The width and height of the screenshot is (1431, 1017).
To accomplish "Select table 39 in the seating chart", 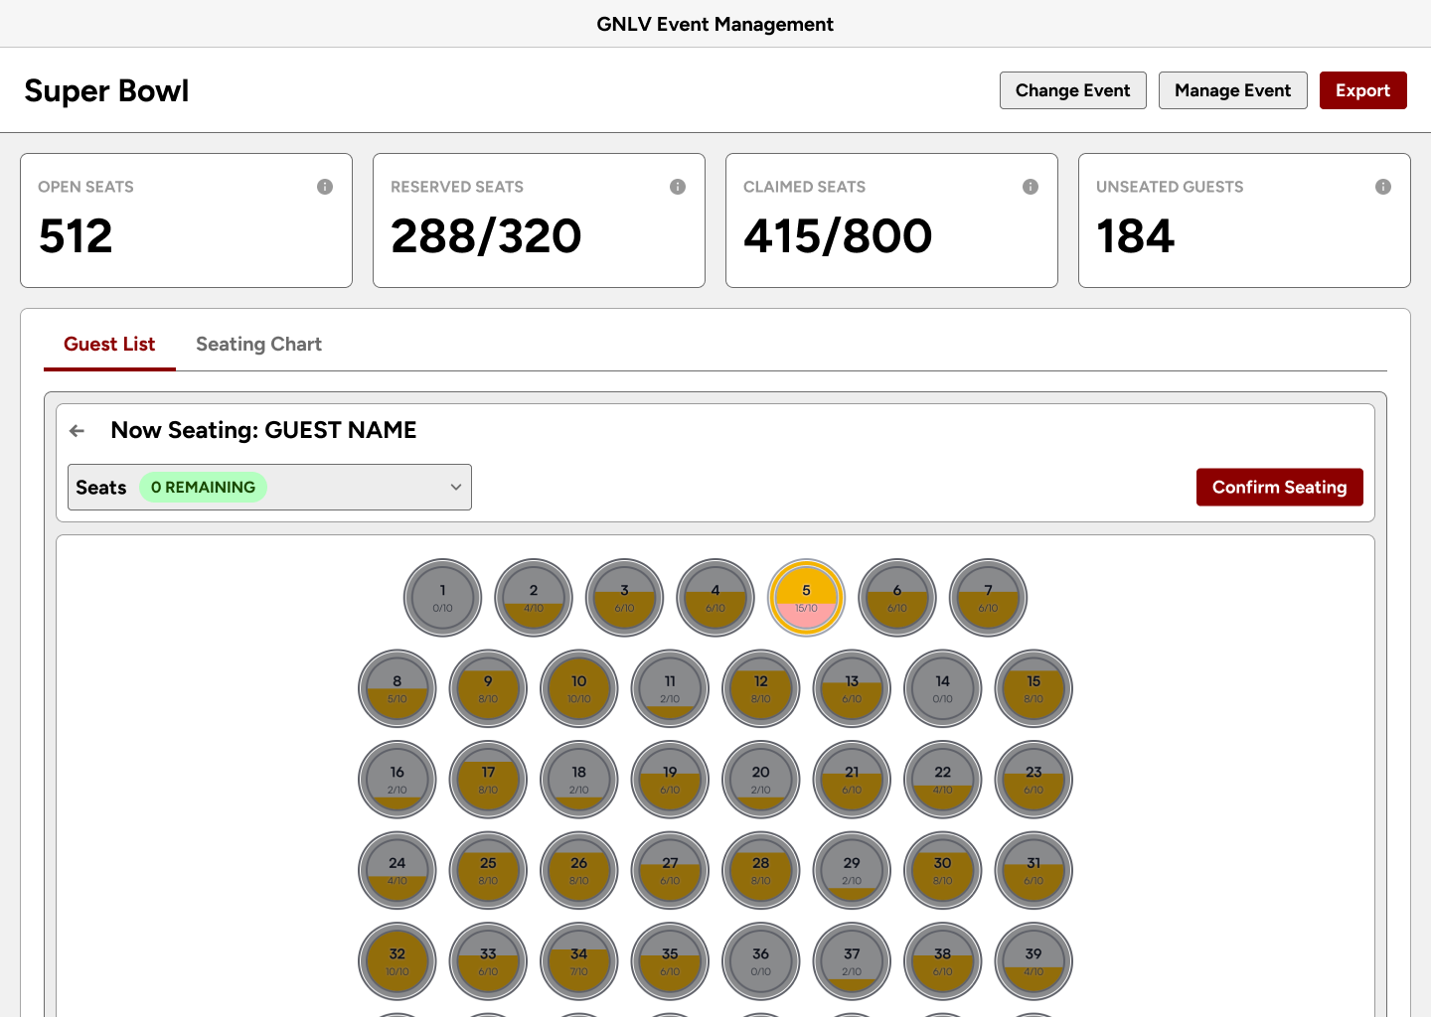I will (1033, 961).
